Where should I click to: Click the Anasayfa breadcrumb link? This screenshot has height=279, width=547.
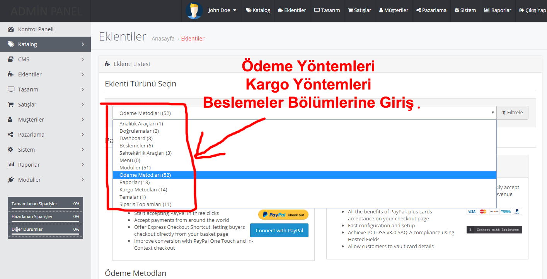pos(163,38)
